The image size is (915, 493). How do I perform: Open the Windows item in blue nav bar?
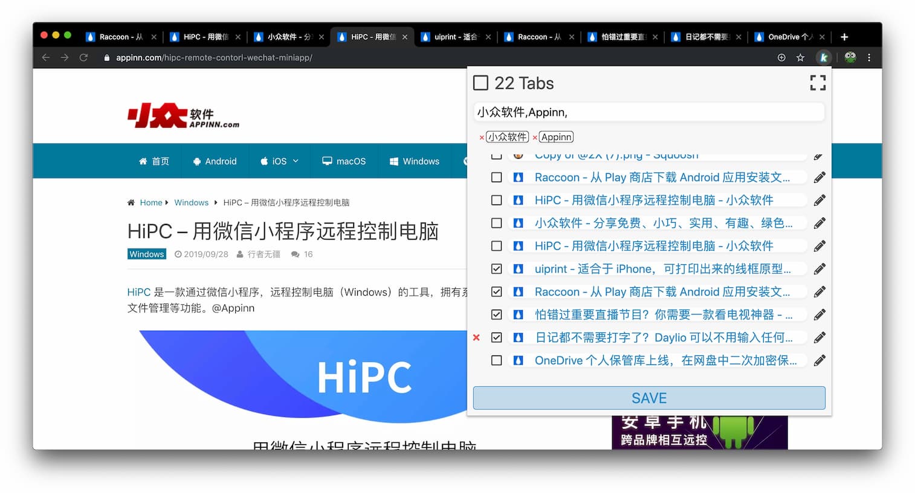[414, 161]
